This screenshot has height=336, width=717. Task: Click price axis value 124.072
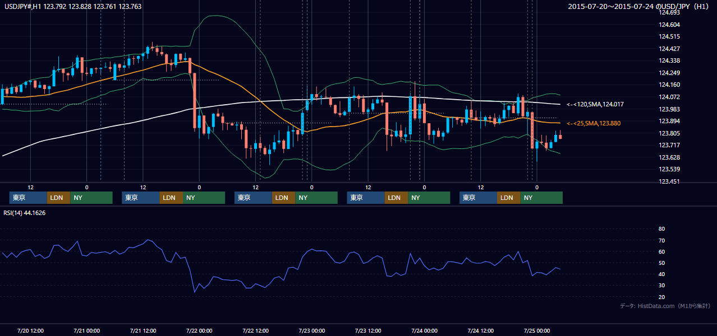(669, 97)
